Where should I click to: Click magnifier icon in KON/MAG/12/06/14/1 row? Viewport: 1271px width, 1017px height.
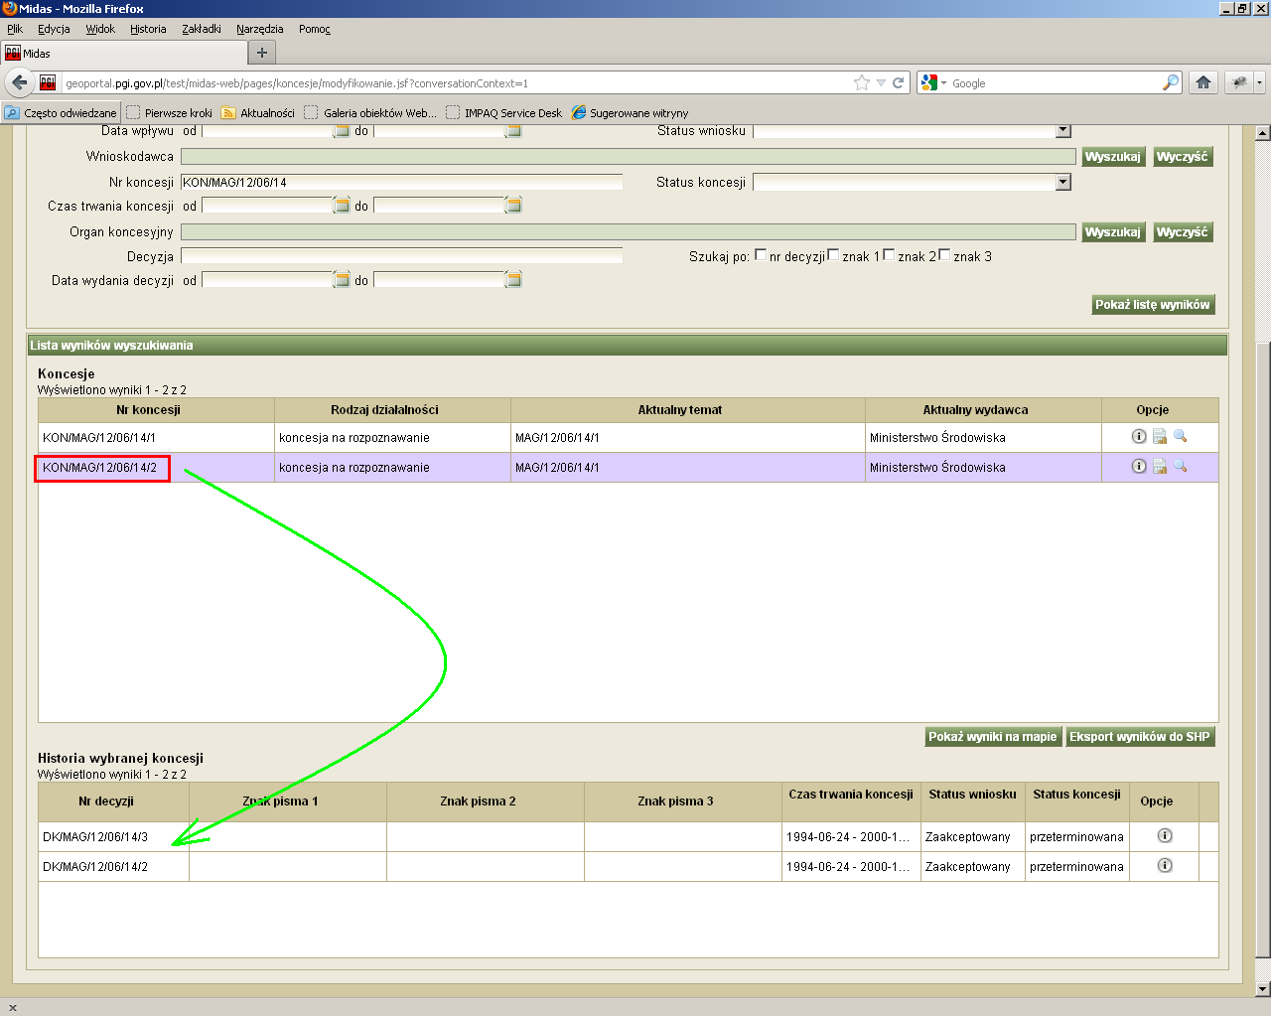1180,437
